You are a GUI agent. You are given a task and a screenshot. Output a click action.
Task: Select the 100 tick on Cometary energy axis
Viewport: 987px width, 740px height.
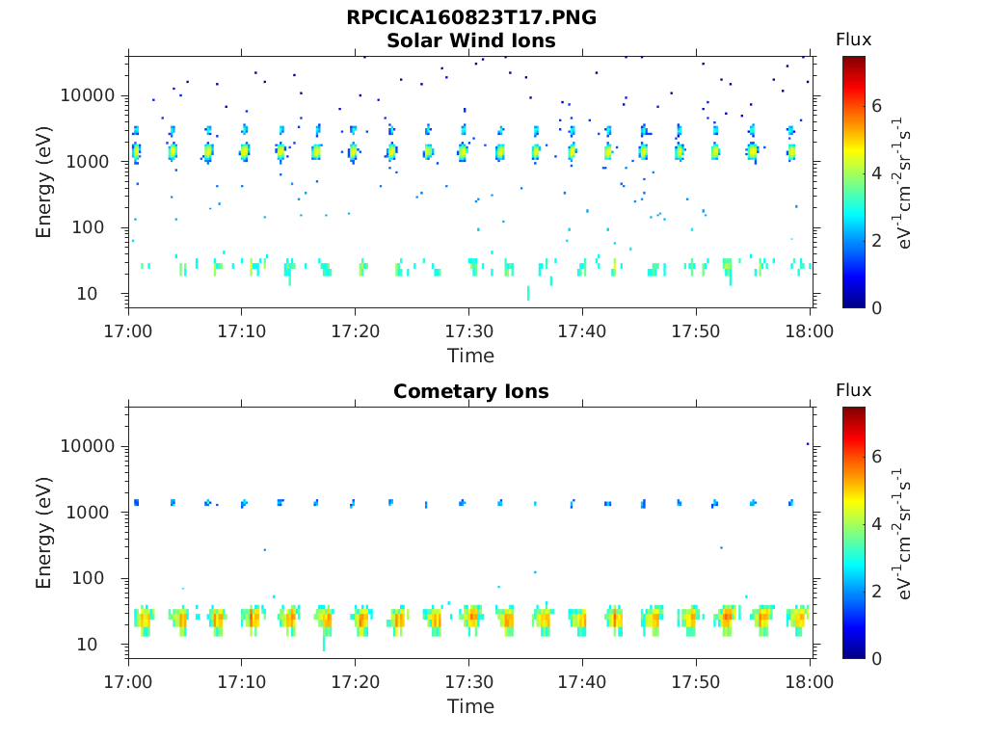click(x=101, y=578)
